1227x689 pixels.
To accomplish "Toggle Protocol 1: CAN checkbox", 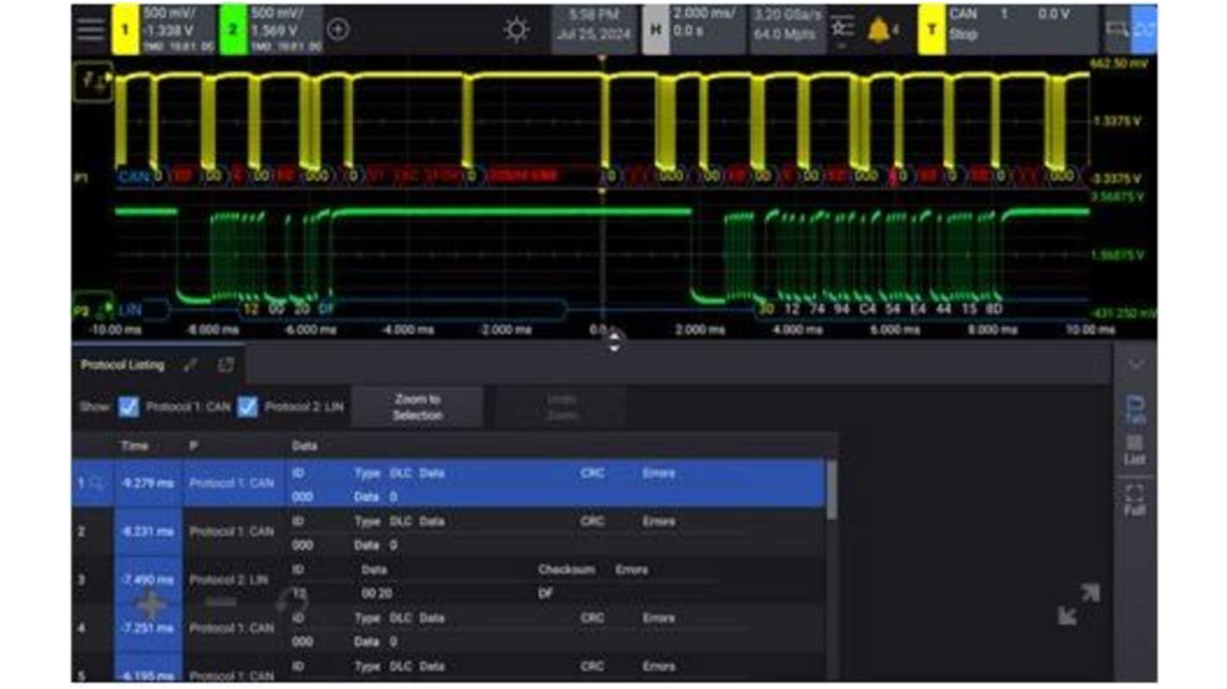I will (129, 407).
